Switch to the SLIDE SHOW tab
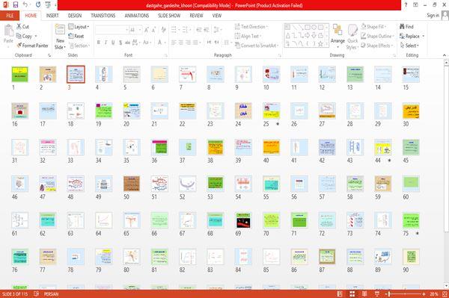The height and width of the screenshot is (298, 449). [169, 16]
